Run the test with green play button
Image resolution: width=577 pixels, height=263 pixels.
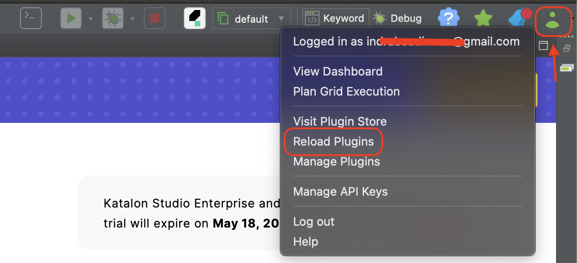(x=71, y=18)
